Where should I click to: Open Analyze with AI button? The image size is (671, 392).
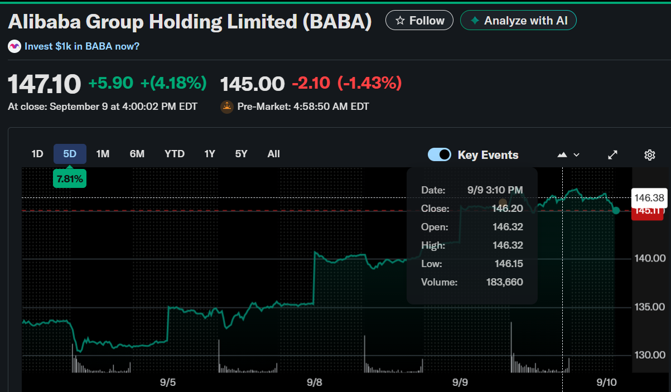(518, 21)
